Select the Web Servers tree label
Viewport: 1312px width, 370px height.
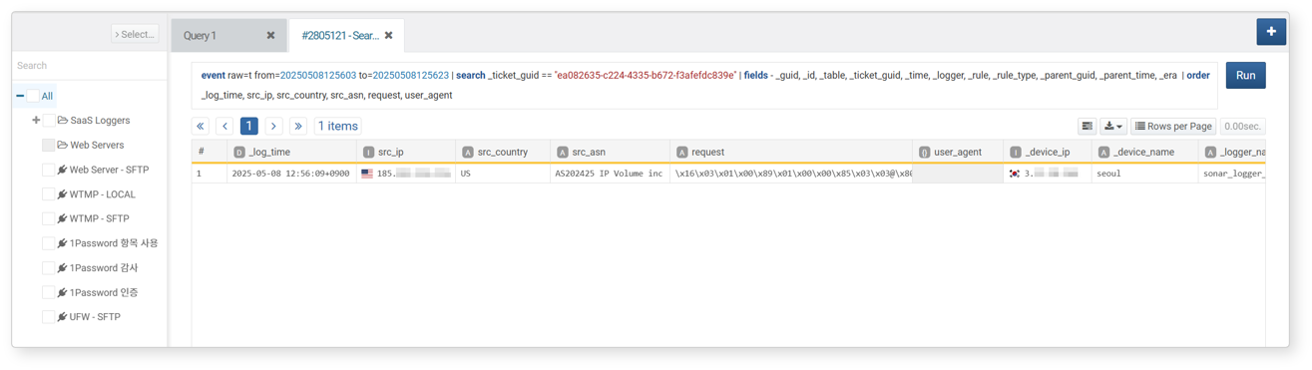click(x=97, y=145)
